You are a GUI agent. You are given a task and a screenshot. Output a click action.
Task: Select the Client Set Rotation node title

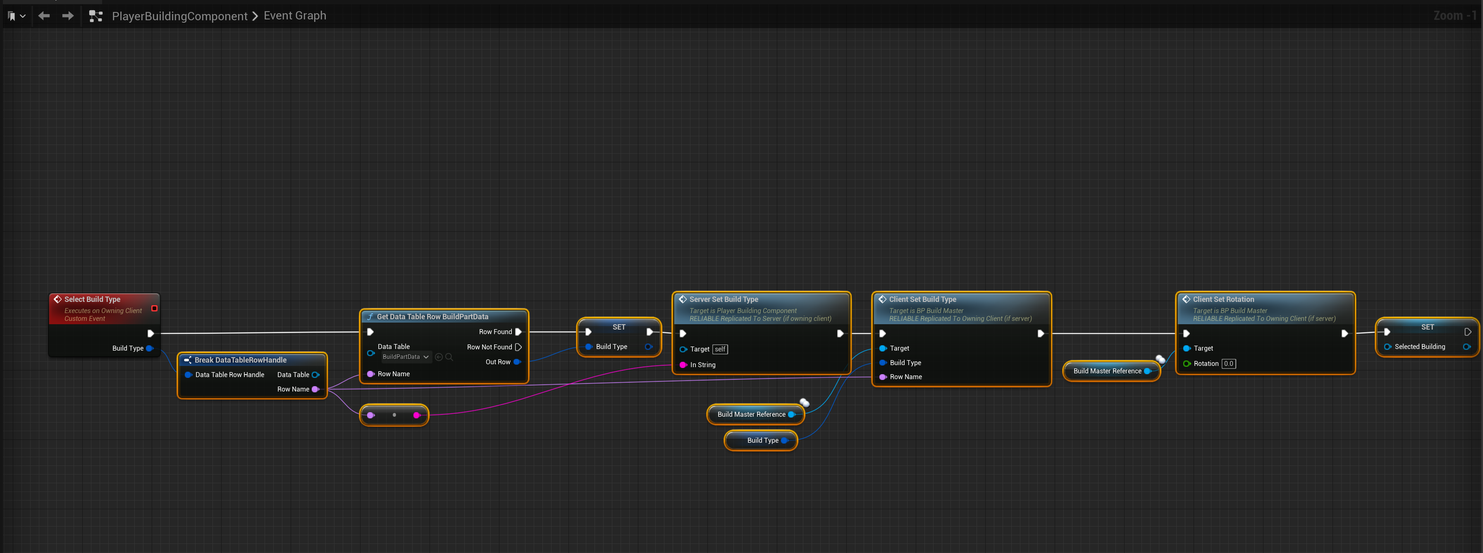point(1223,299)
